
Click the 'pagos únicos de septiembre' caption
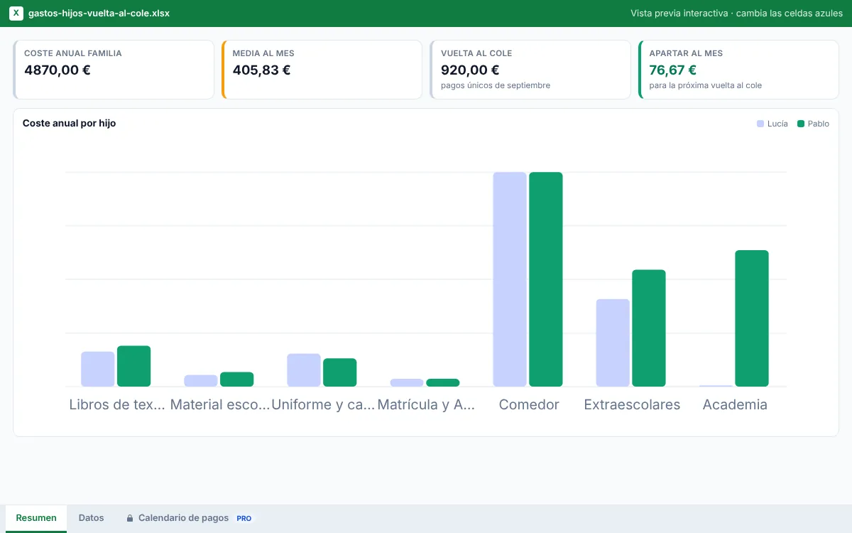point(496,85)
